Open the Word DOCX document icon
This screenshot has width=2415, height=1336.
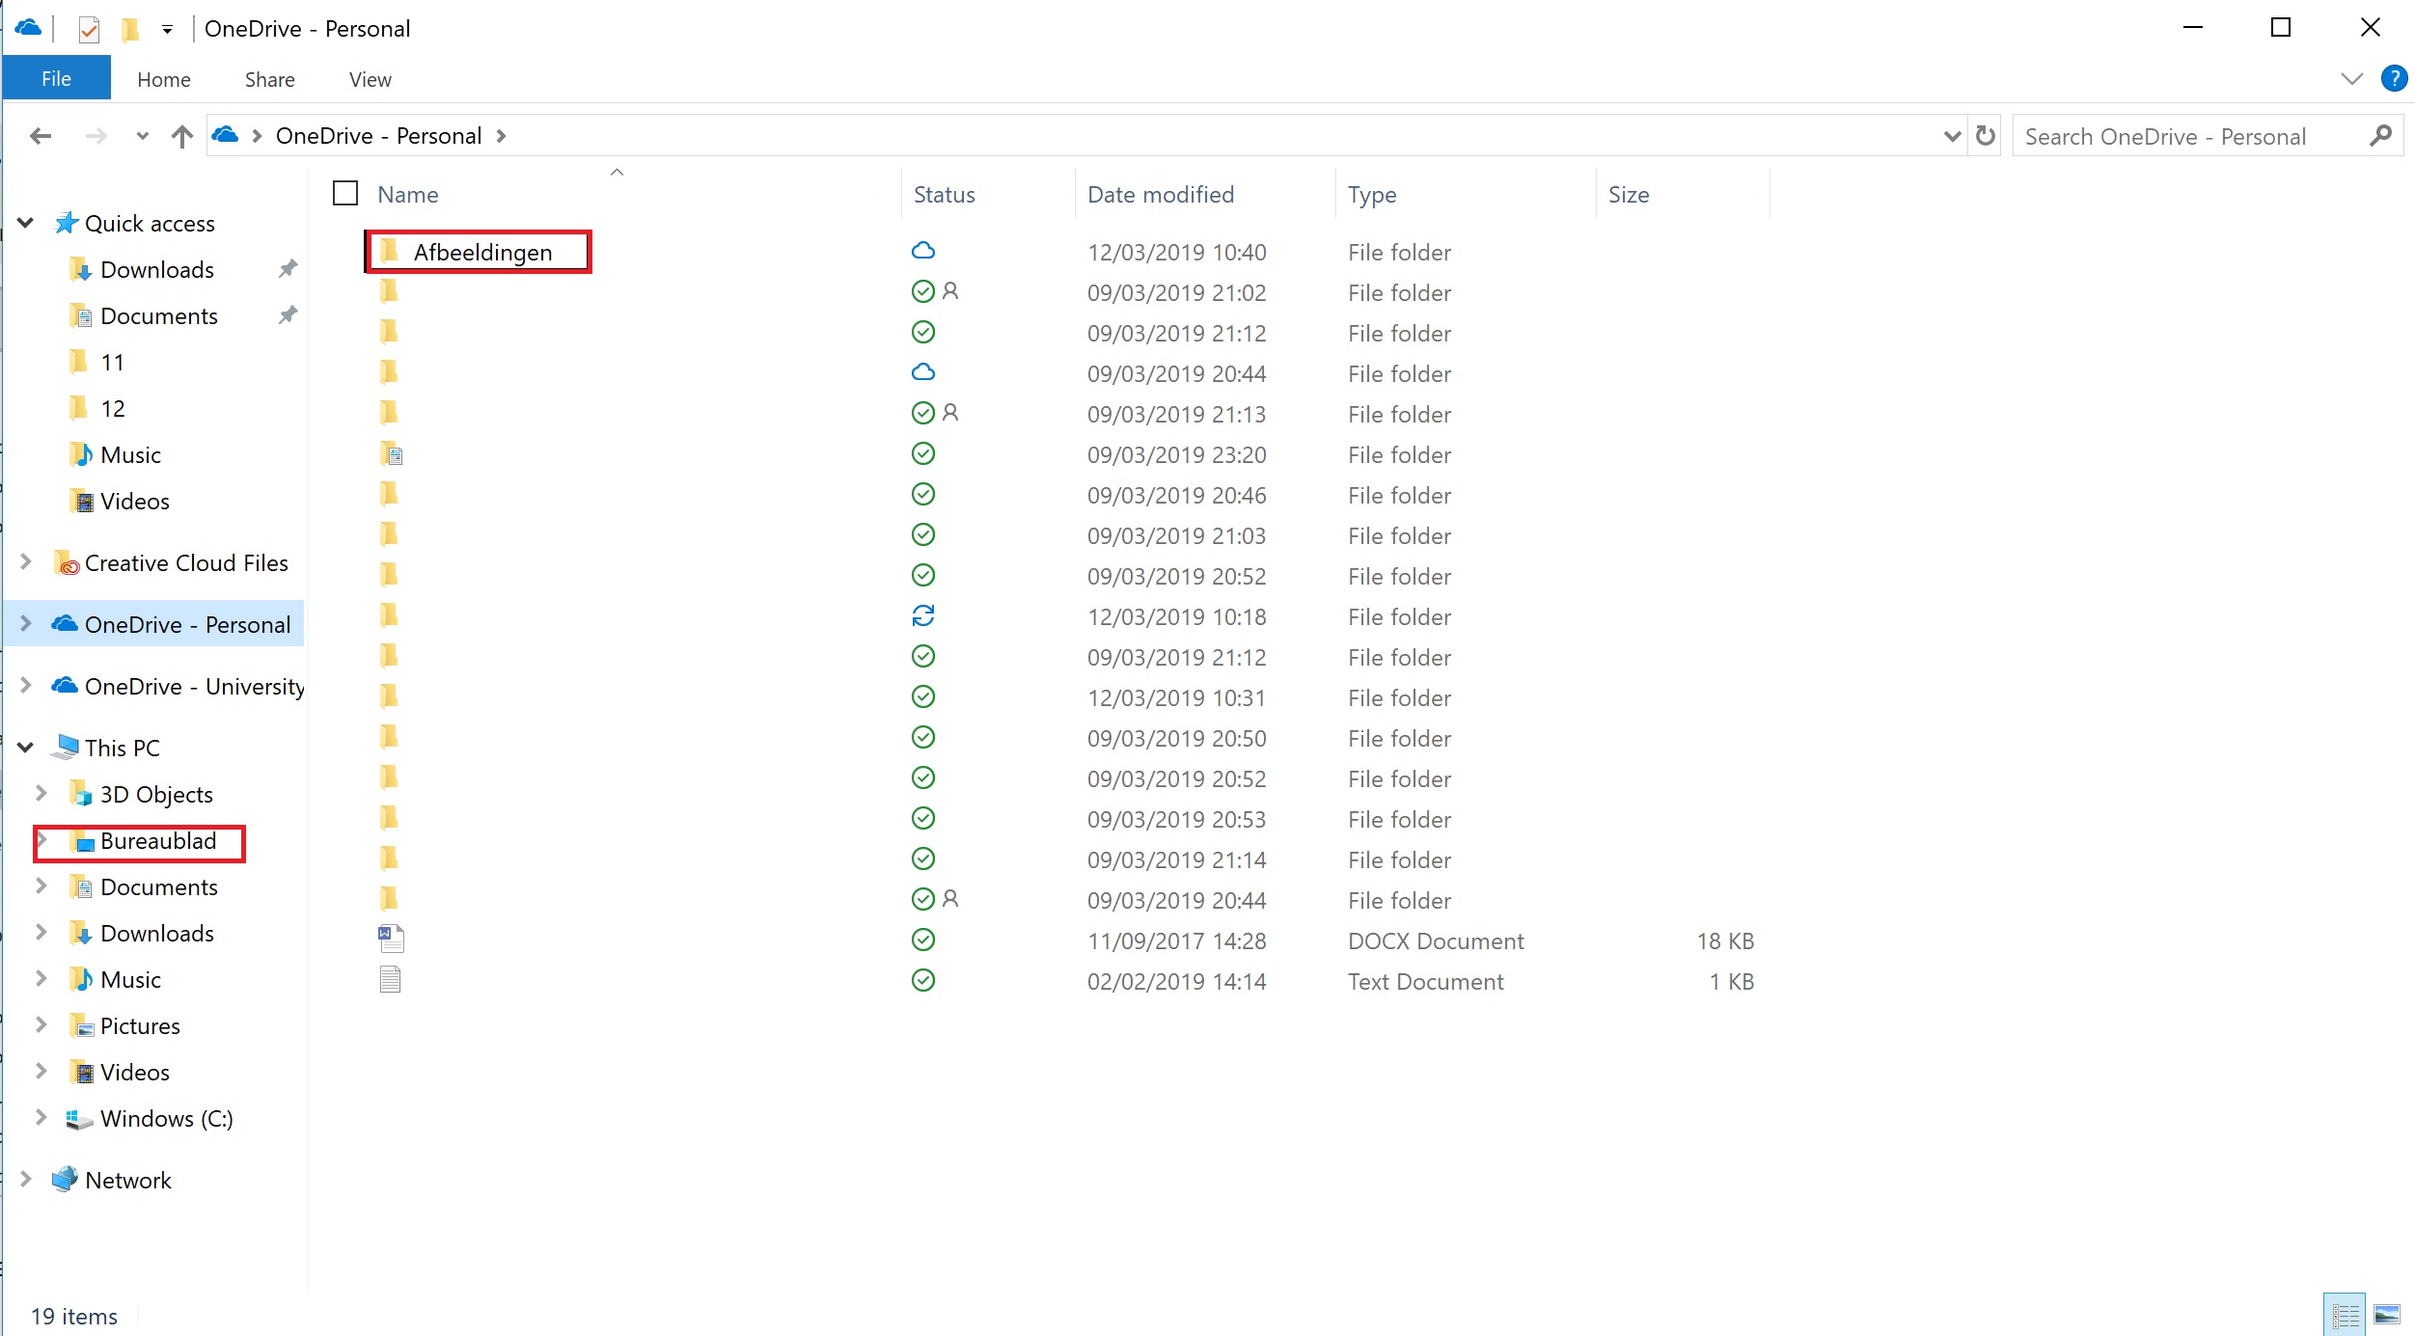click(x=391, y=939)
